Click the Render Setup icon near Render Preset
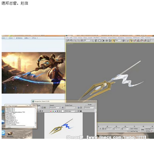This screenshot has width=154, height=142. (x=78, y=108)
